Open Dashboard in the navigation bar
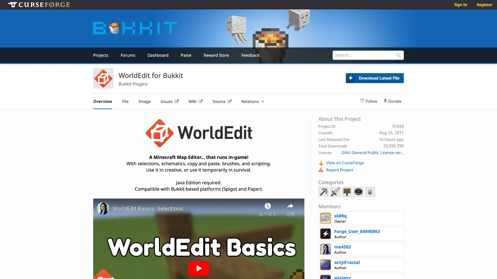 point(158,55)
